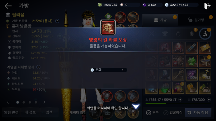Tap the golden key inventory item
The image size is (216, 121).
click(x=178, y=74)
